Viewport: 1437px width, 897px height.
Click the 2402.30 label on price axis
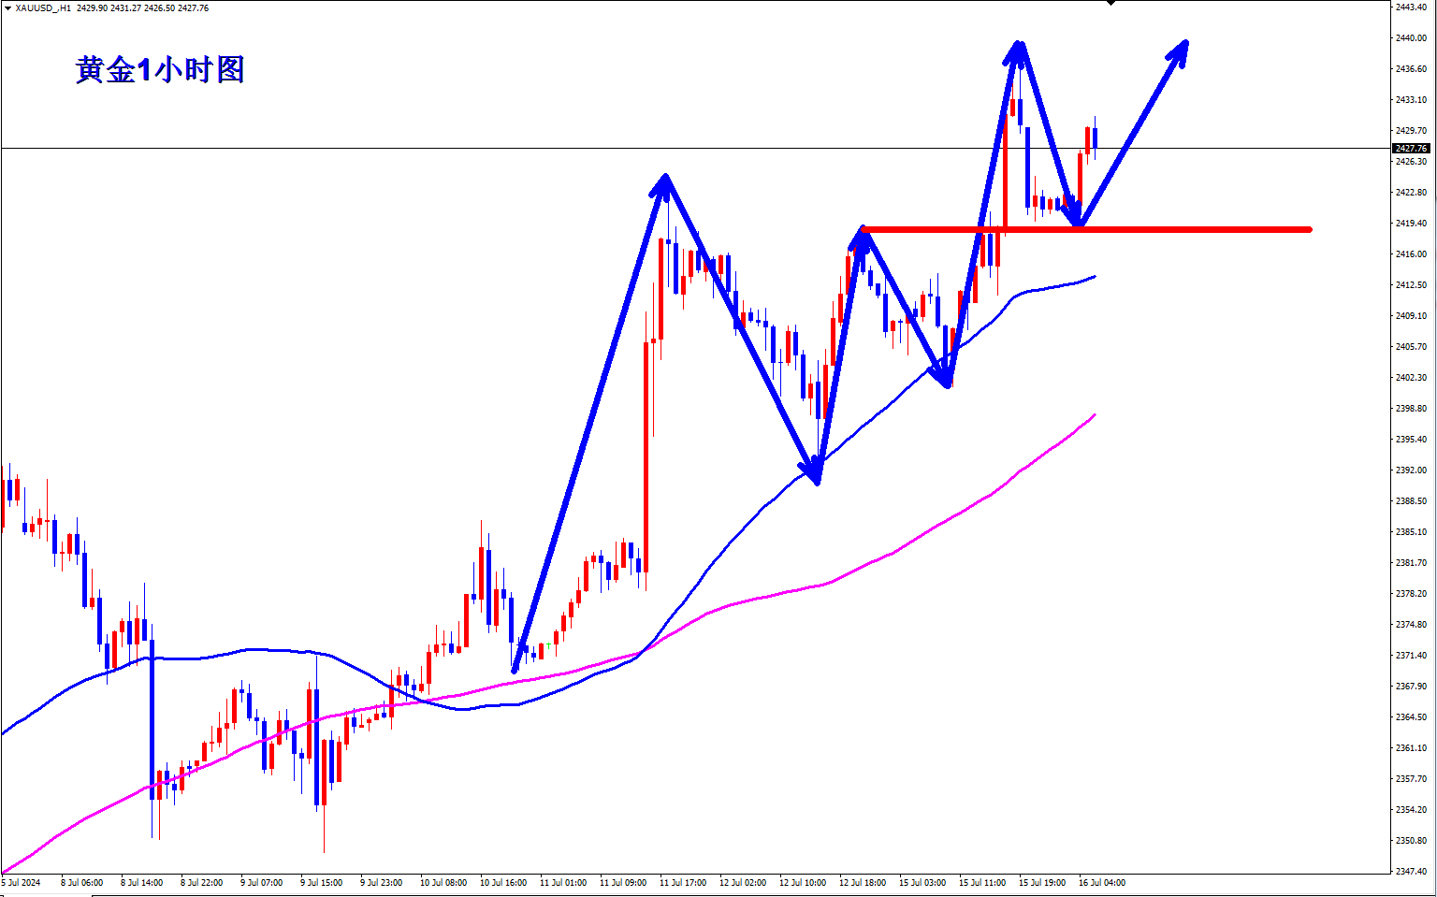coord(1411,377)
